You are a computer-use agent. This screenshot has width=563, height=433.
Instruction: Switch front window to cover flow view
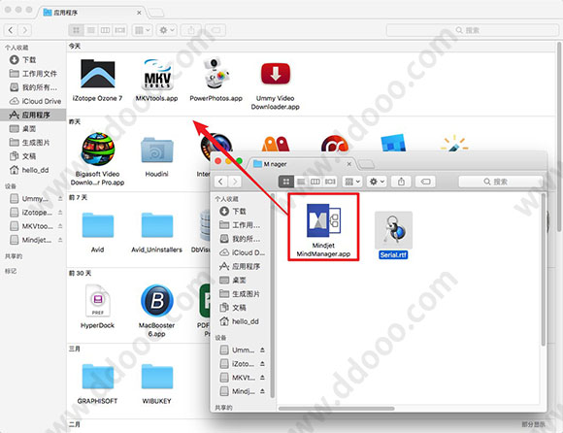click(x=330, y=182)
